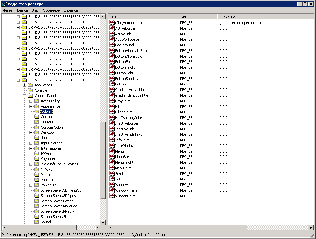Click the ButtonFace value icon

point(112,61)
